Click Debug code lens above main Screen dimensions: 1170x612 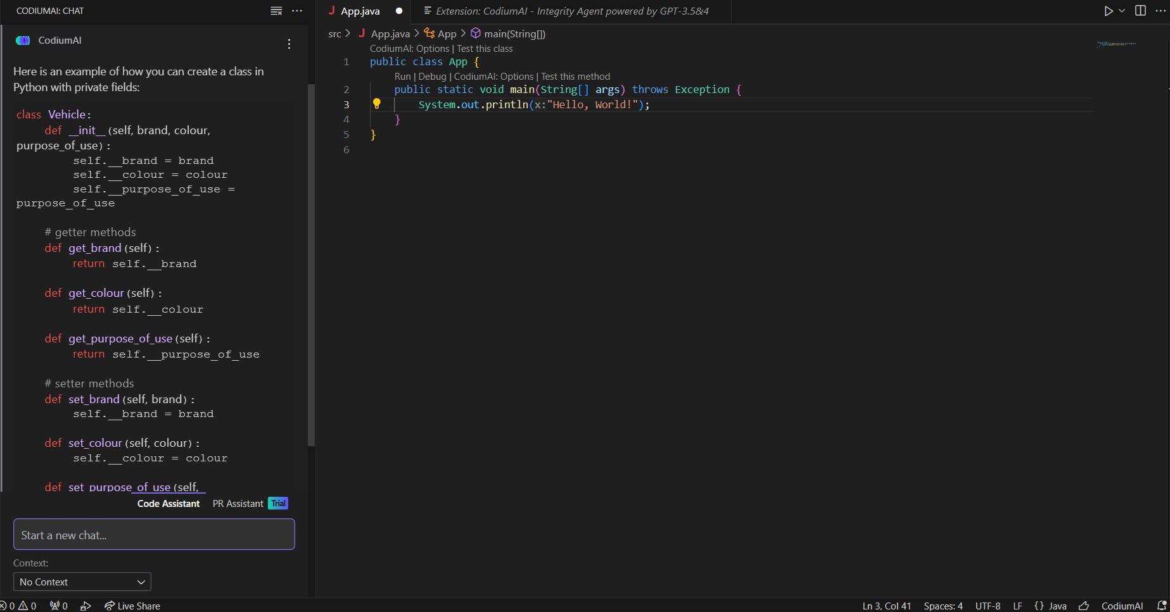[x=432, y=77]
